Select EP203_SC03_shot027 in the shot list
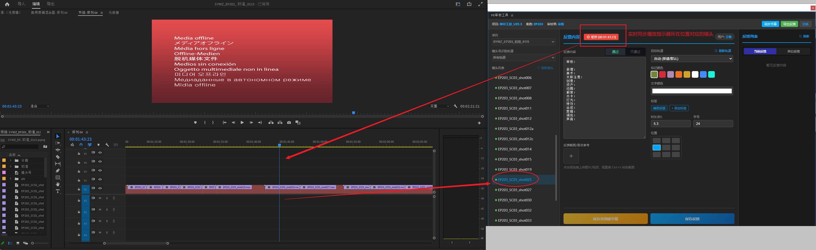This screenshot has width=816, height=250. coord(514,190)
